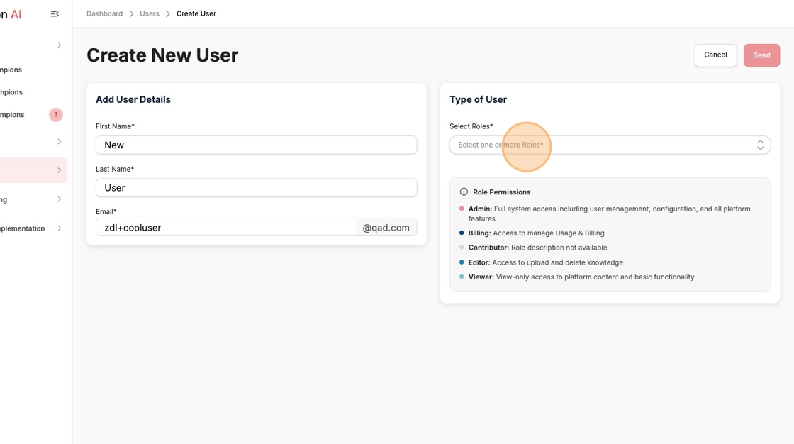This screenshot has height=444, width=794.
Task: Click the @qad.com email domain suffix
Action: [x=386, y=228]
